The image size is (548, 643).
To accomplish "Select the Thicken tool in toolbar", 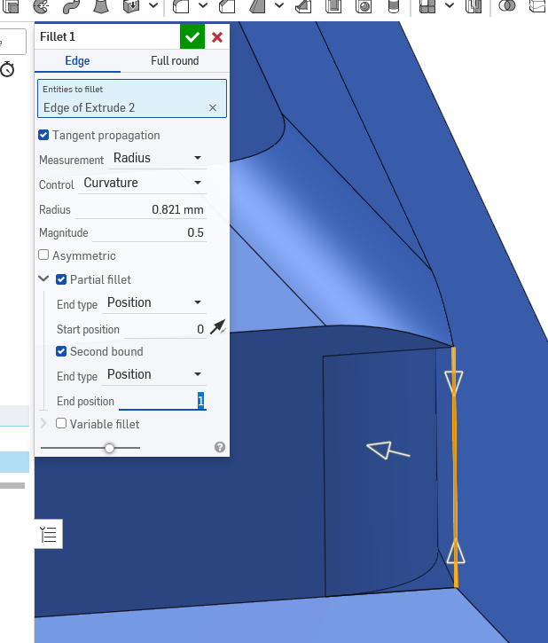I will point(131,6).
